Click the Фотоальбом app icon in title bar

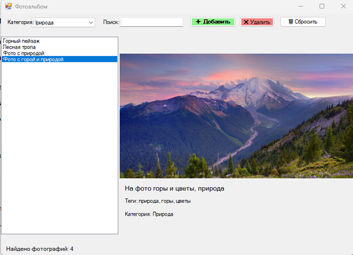[x=8, y=6]
